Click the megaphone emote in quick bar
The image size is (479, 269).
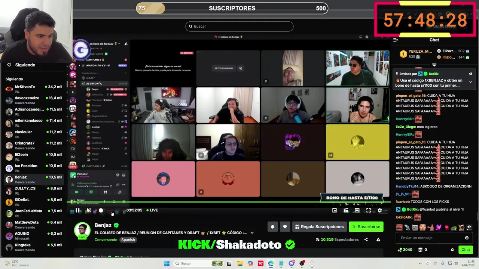click(x=469, y=227)
